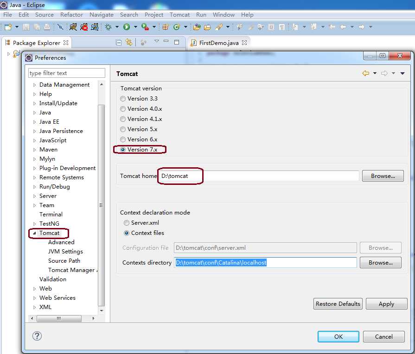Screen dimensions: 415x354
Task: Click the Print toolbar icon
Action: [x=47, y=27]
